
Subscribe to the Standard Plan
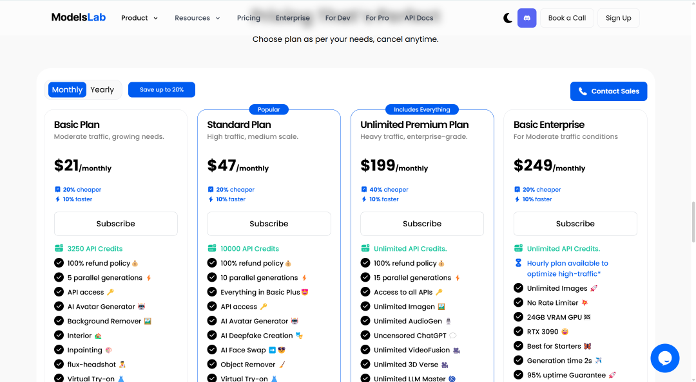click(269, 224)
